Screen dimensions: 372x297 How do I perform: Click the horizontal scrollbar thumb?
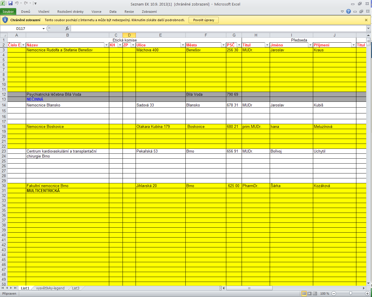coord(249,288)
